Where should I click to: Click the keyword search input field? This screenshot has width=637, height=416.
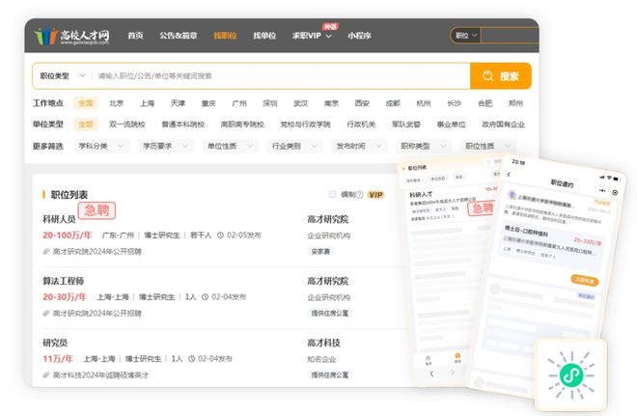point(283,76)
